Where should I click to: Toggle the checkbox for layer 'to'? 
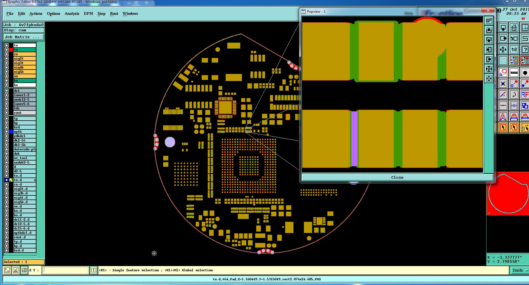7,45
